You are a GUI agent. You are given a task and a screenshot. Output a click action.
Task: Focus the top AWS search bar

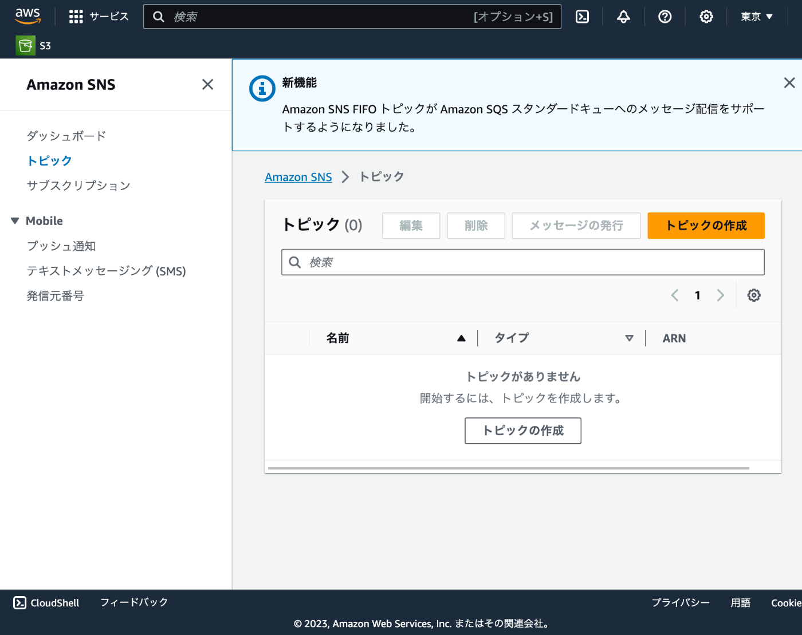[x=352, y=17]
